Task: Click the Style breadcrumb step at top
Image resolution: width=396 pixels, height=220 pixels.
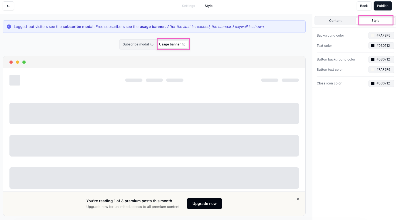Action: pos(209,6)
